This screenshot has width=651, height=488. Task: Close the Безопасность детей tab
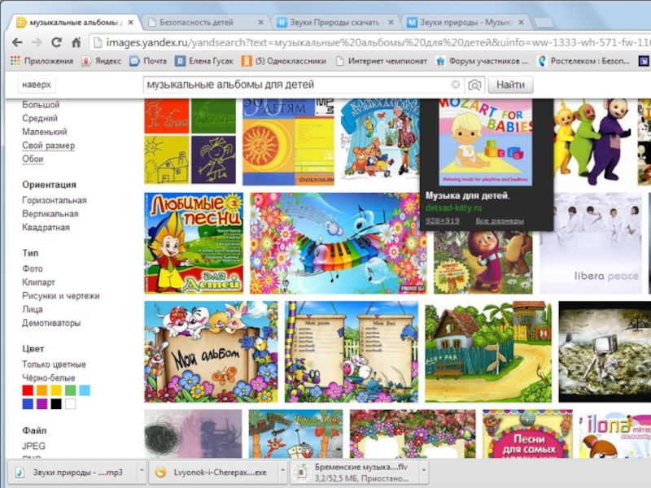tap(260, 23)
